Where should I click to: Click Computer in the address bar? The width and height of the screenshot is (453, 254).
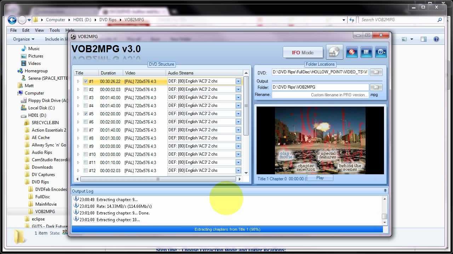56,20
